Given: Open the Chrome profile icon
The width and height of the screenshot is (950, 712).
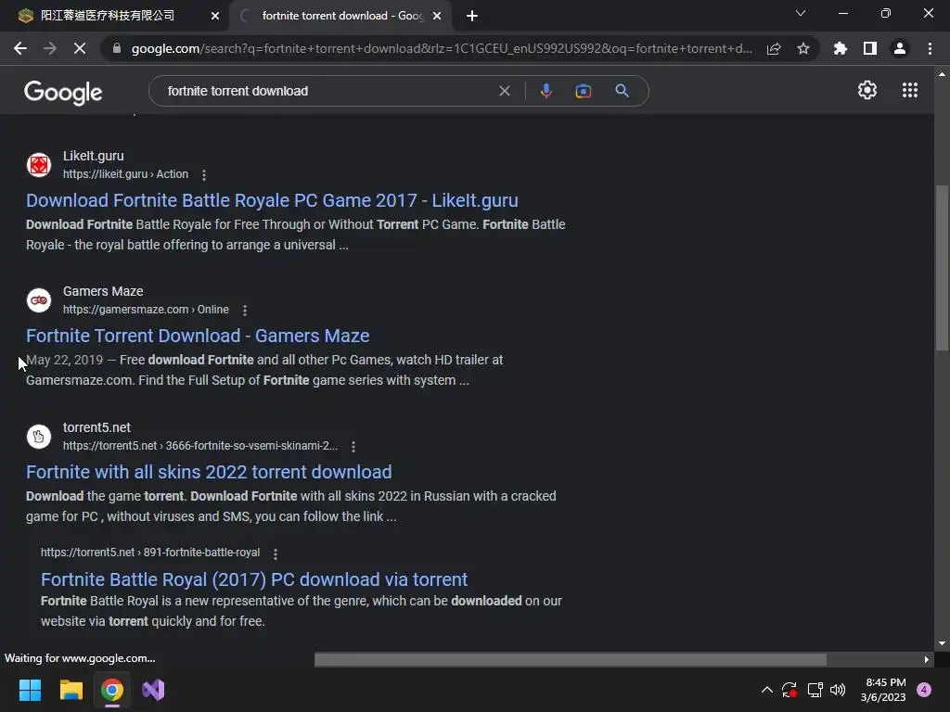Looking at the screenshot, I should tap(900, 48).
